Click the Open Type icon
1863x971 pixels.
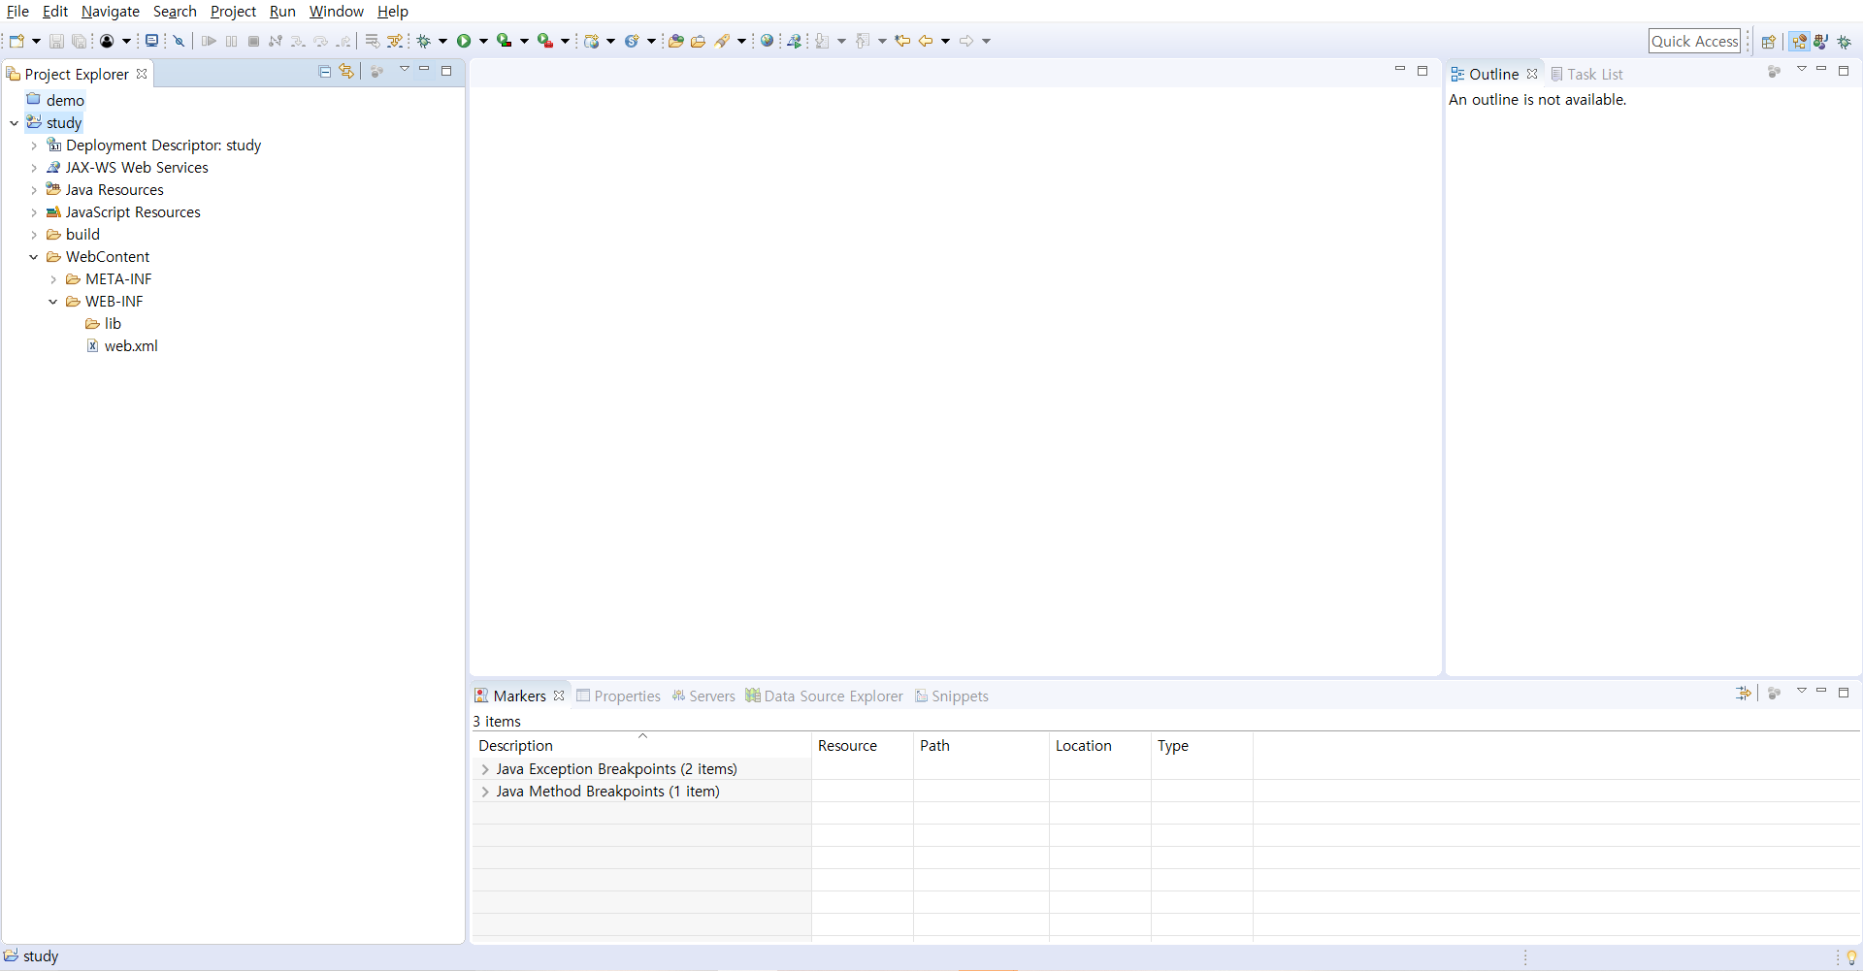pos(676,41)
